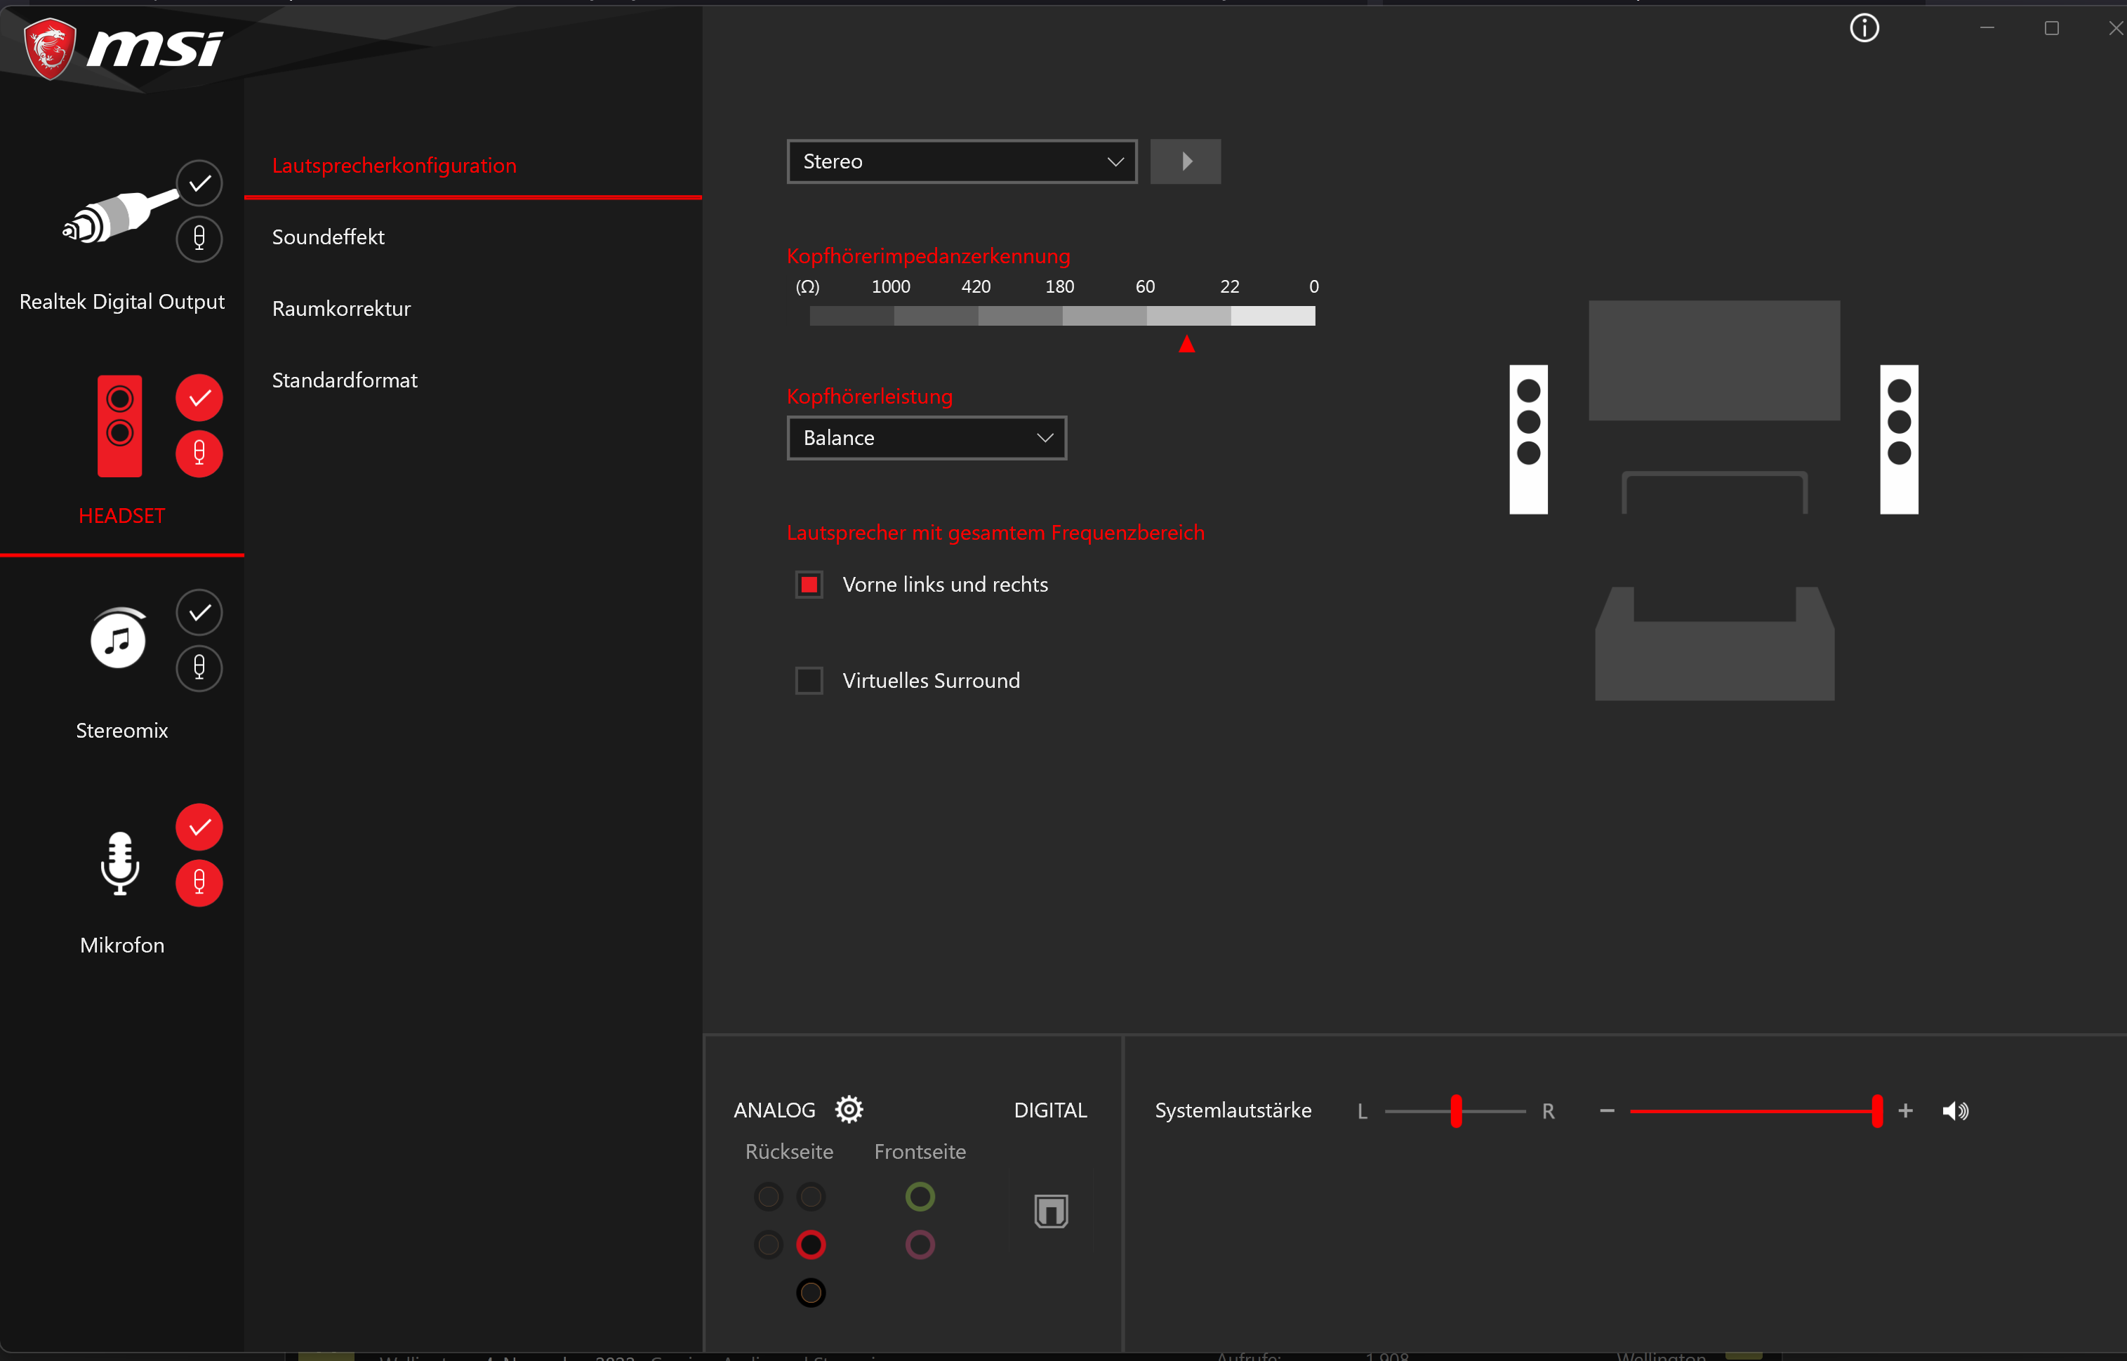The height and width of the screenshot is (1361, 2127).
Task: Switch to the Raumkorrektur tab
Action: 341,308
